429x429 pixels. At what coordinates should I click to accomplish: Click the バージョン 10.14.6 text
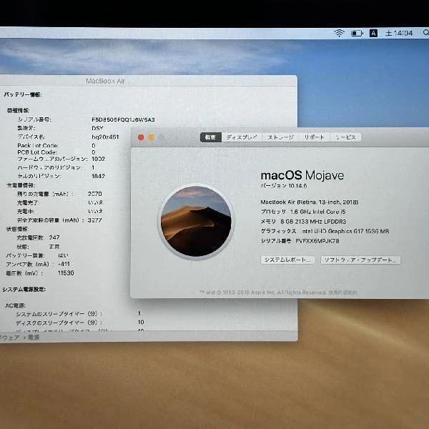click(284, 186)
